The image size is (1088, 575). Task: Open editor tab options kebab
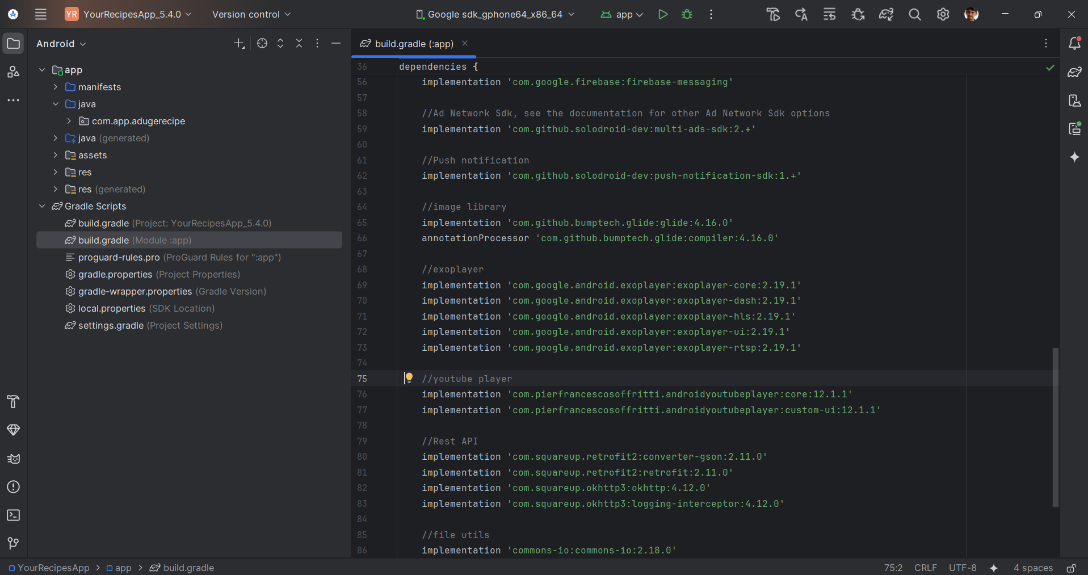[x=1046, y=43]
